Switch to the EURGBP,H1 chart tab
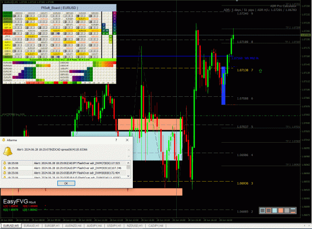312x229 pixels. 52,226
